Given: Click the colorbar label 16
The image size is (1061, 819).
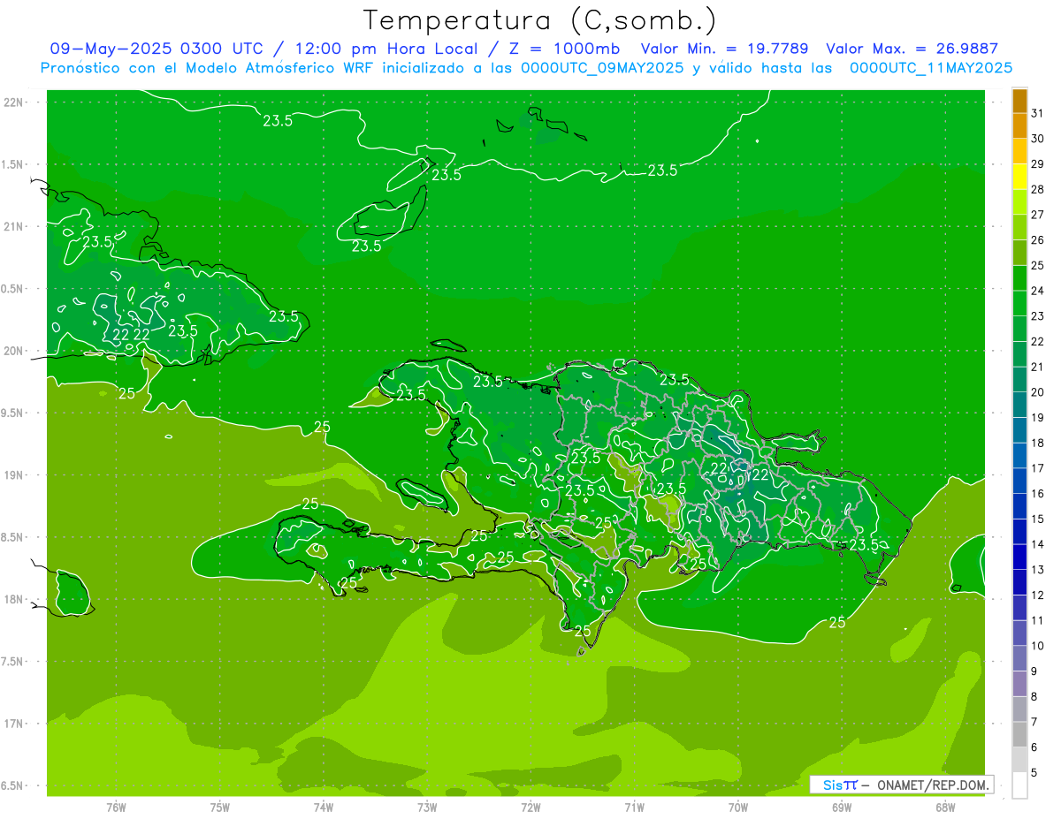Looking at the screenshot, I should 1037,493.
